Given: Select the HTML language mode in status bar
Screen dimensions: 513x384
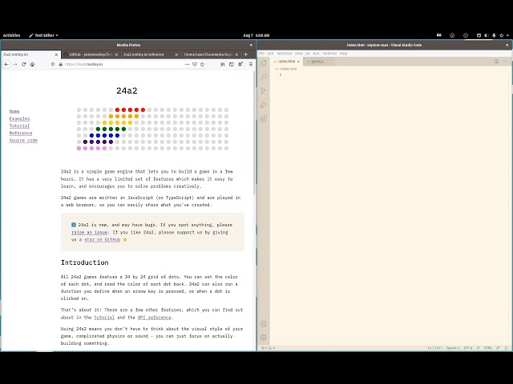Looking at the screenshot, I should (487, 348).
